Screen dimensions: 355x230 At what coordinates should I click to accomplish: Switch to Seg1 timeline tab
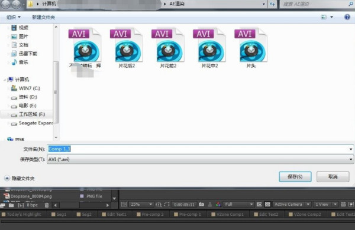59,214
